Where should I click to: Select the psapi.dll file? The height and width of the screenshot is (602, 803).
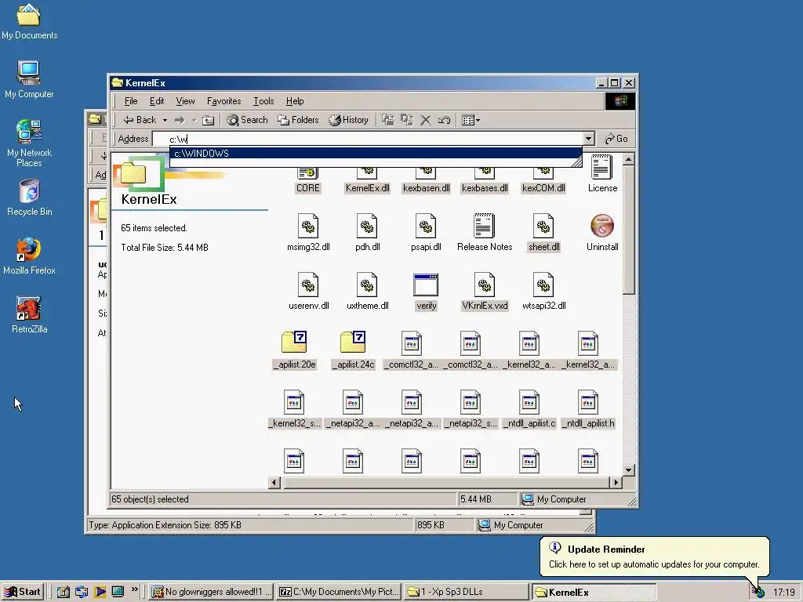pos(426,232)
